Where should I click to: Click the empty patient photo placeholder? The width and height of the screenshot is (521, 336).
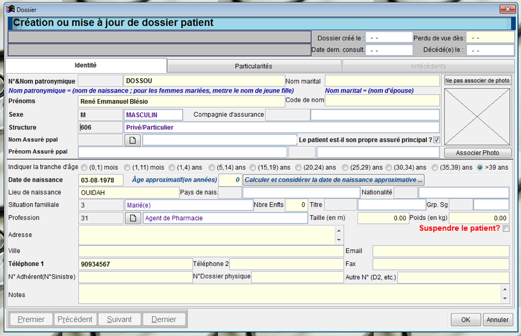click(x=477, y=117)
